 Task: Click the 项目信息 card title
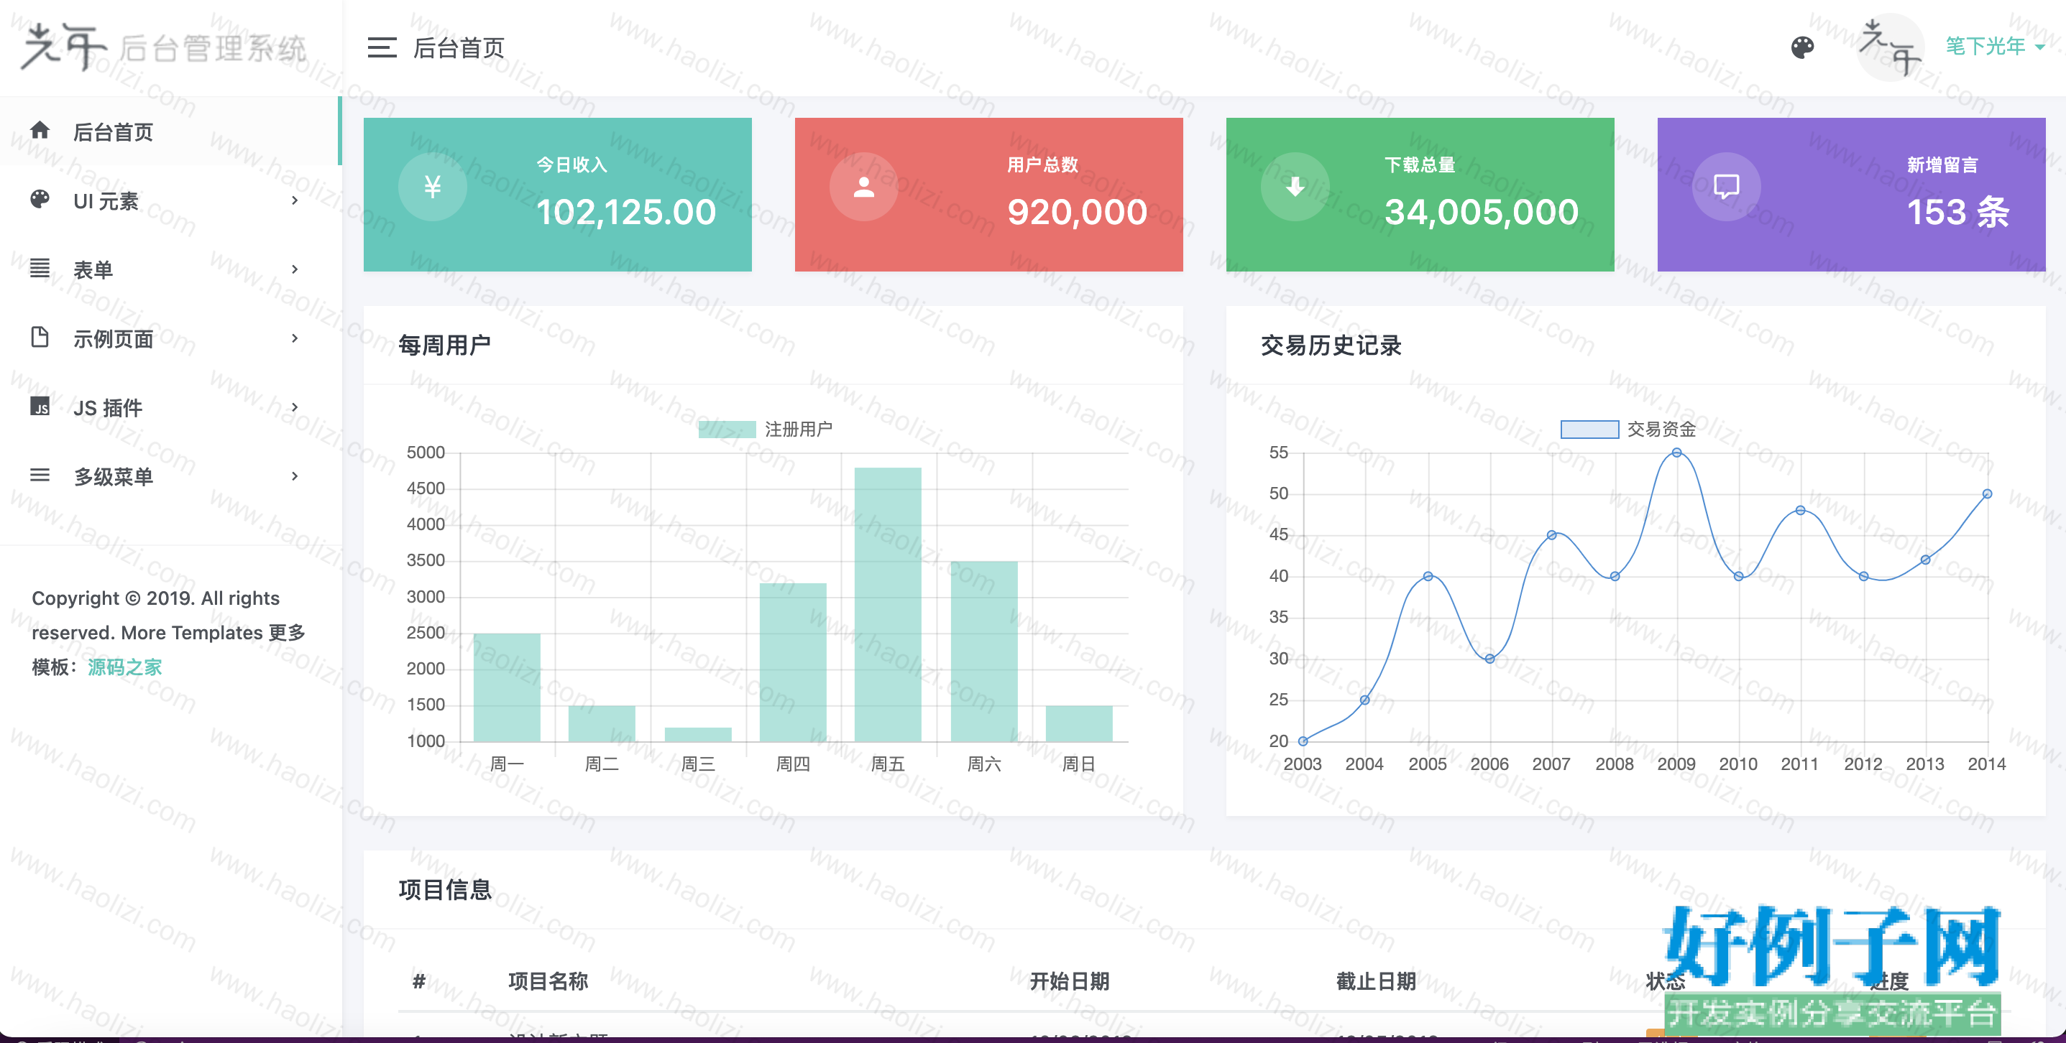click(x=444, y=890)
